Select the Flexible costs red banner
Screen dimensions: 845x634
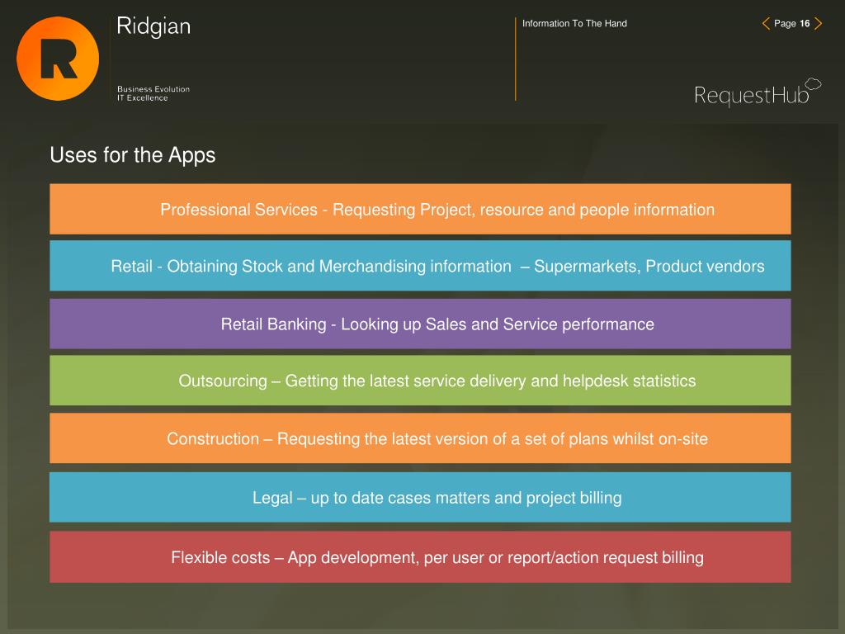tap(420, 557)
